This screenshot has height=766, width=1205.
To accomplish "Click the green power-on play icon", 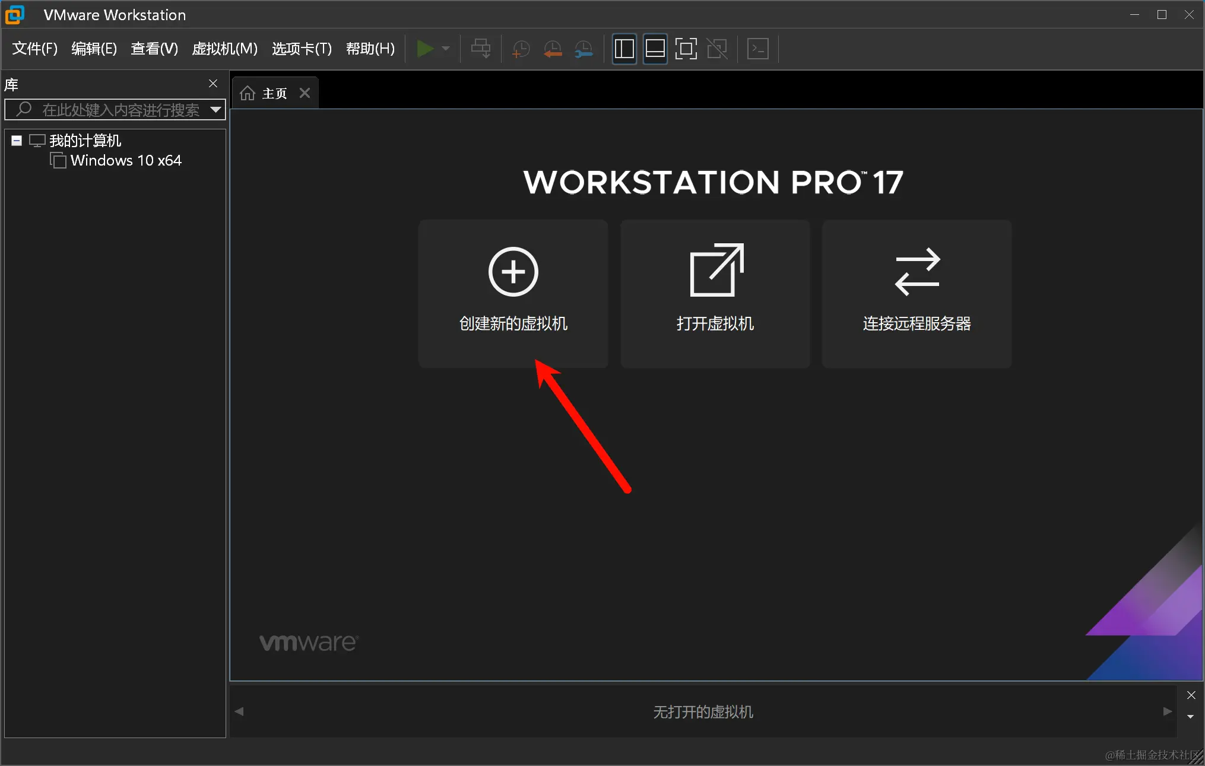I will (424, 49).
